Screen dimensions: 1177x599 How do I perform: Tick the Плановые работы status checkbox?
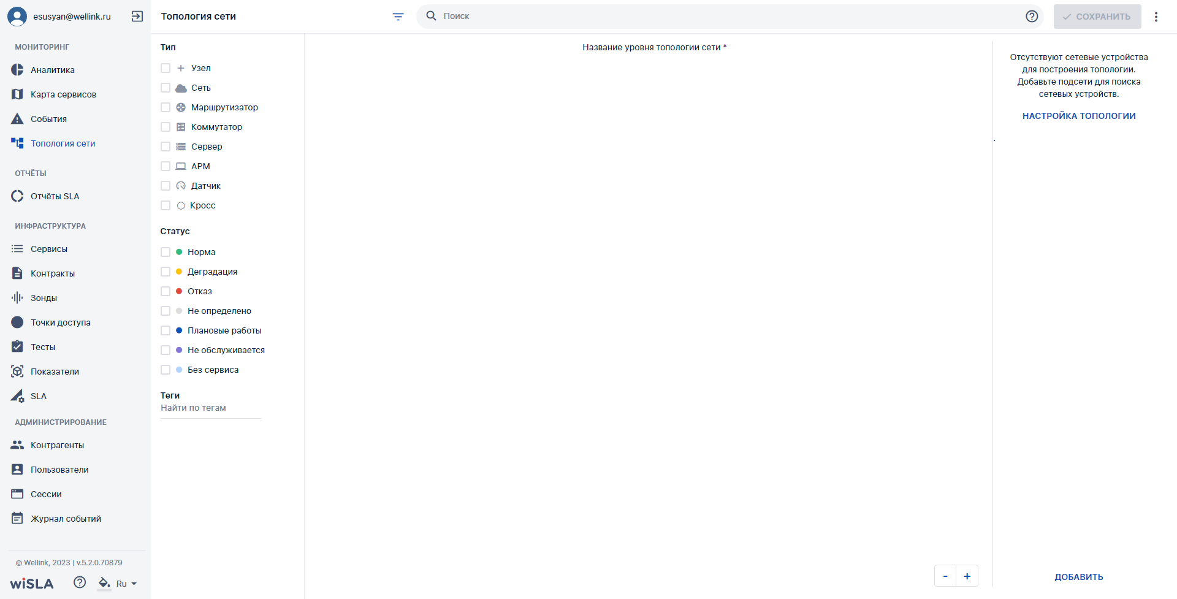point(166,330)
